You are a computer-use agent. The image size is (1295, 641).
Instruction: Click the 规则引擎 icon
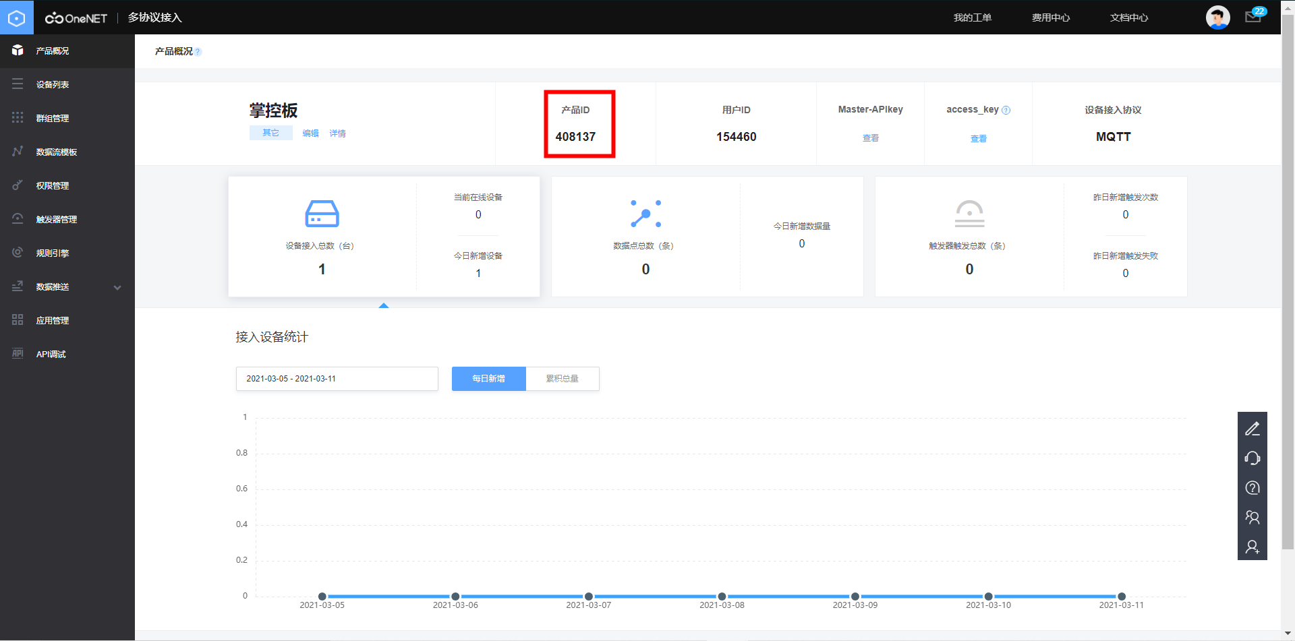(18, 253)
